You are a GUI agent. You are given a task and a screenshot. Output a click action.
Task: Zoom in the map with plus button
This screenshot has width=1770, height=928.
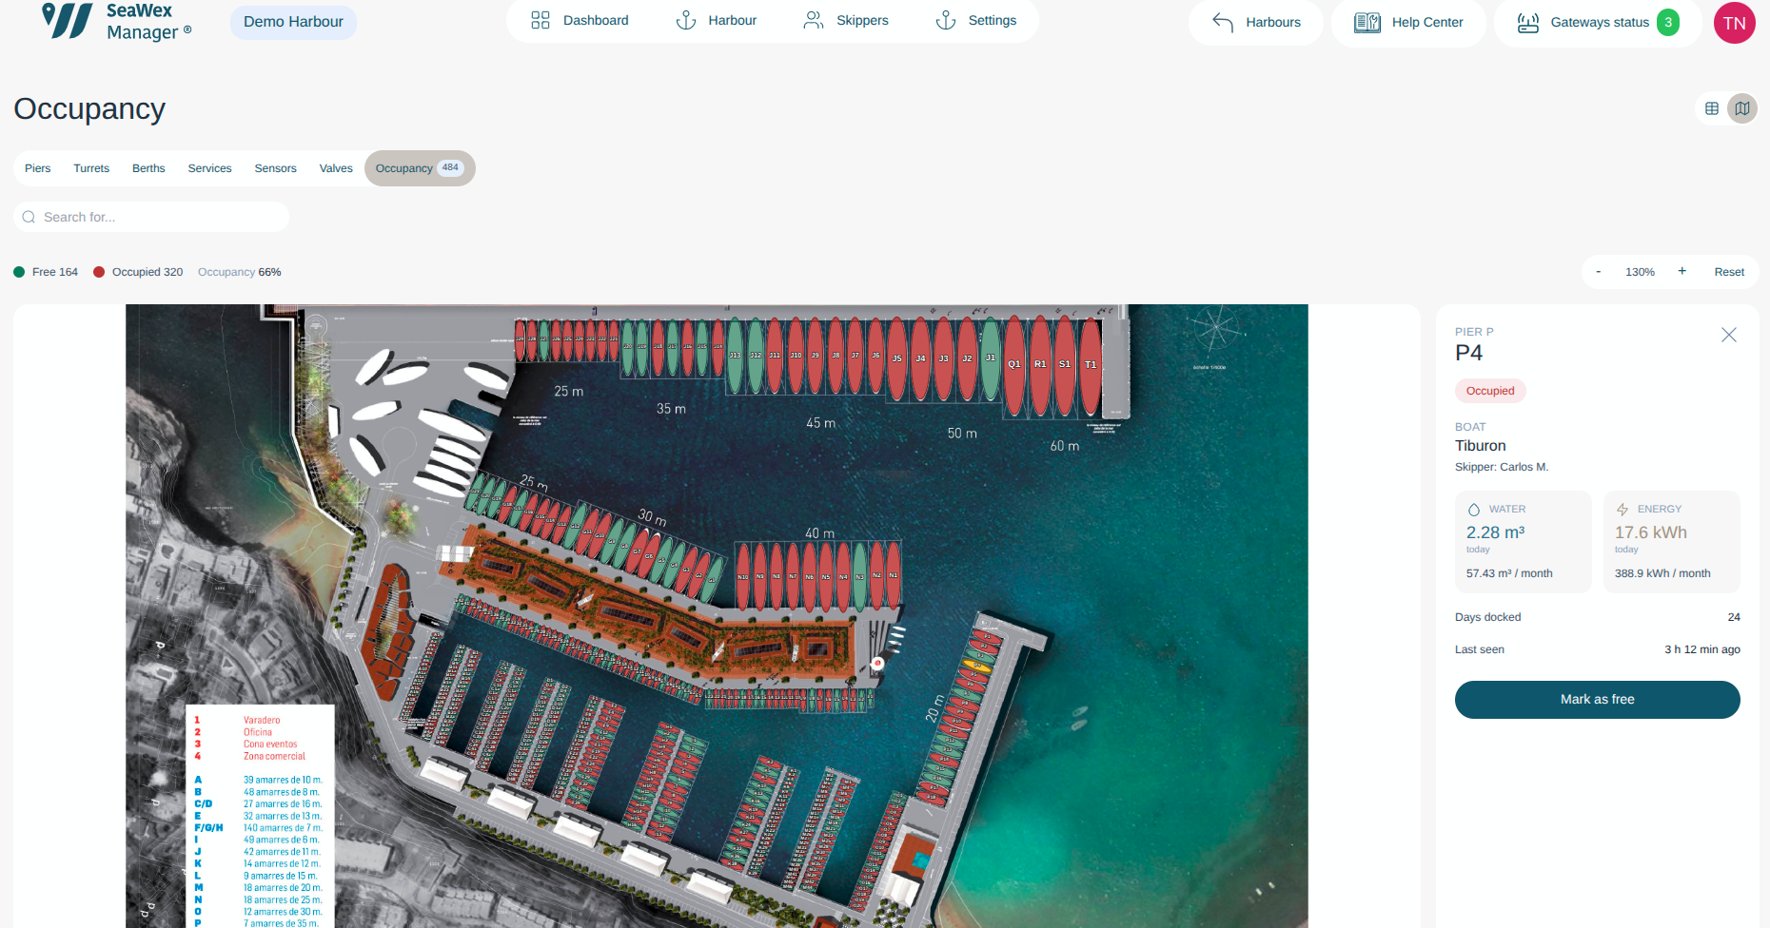pyautogui.click(x=1682, y=272)
